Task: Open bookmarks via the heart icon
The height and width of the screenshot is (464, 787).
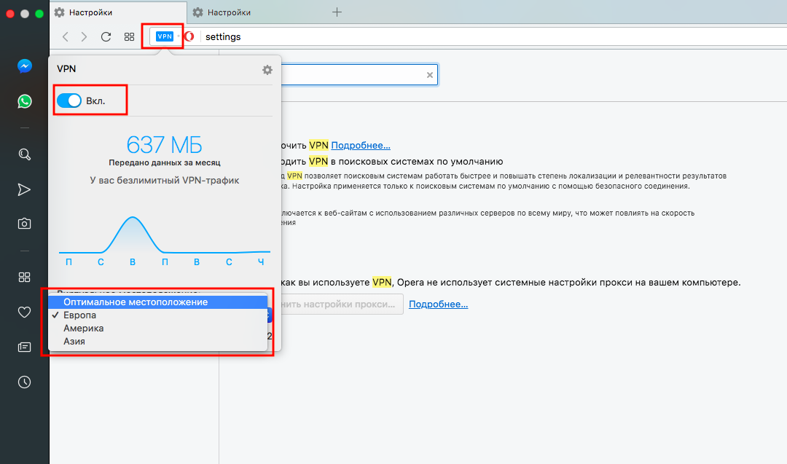Action: click(24, 312)
